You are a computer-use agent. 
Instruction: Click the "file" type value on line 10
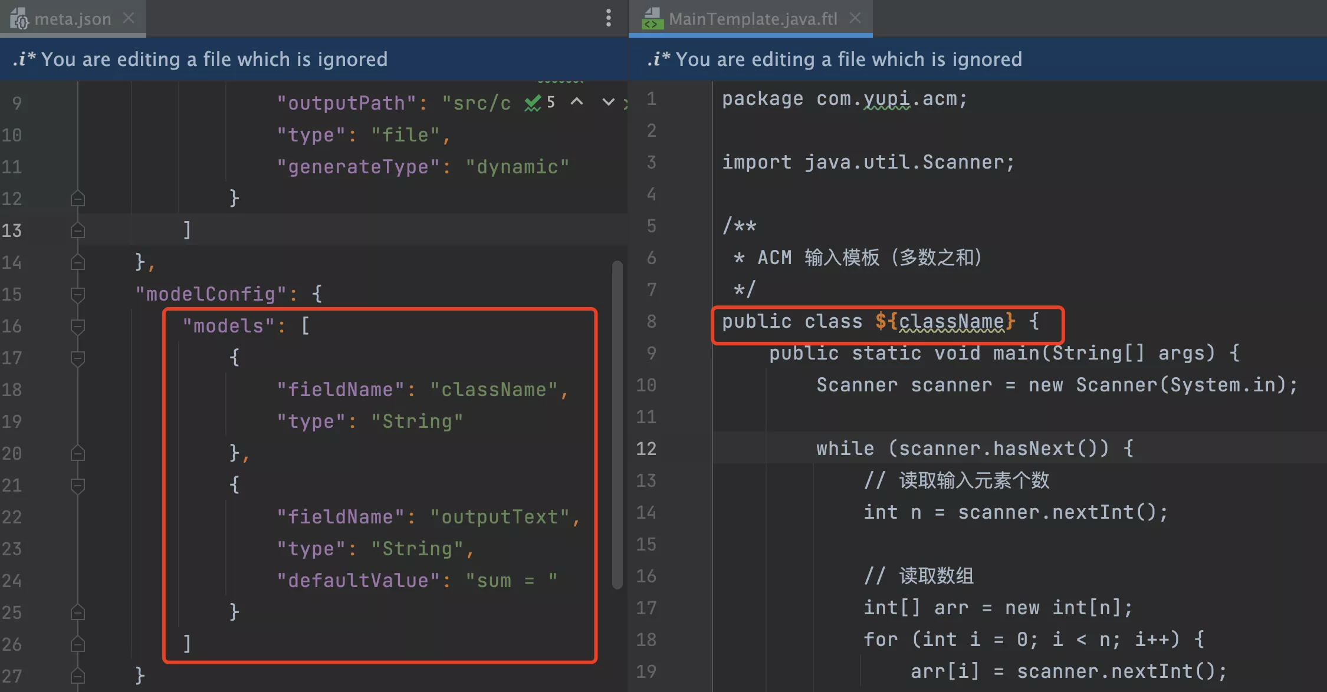pyautogui.click(x=405, y=135)
